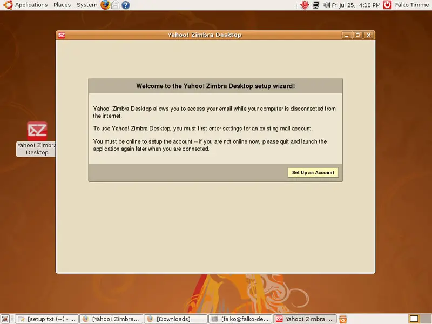Launch Firefox from the top panel
The image size is (432, 324).
click(105, 5)
